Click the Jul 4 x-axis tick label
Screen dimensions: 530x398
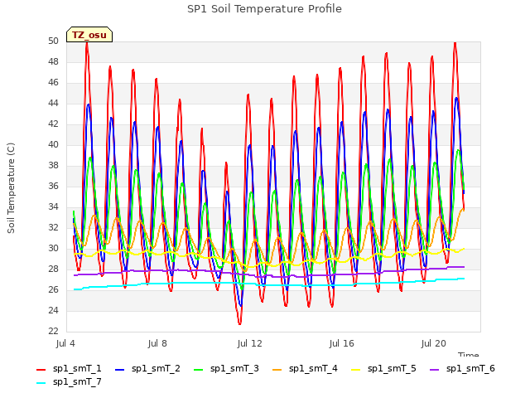[65, 344]
